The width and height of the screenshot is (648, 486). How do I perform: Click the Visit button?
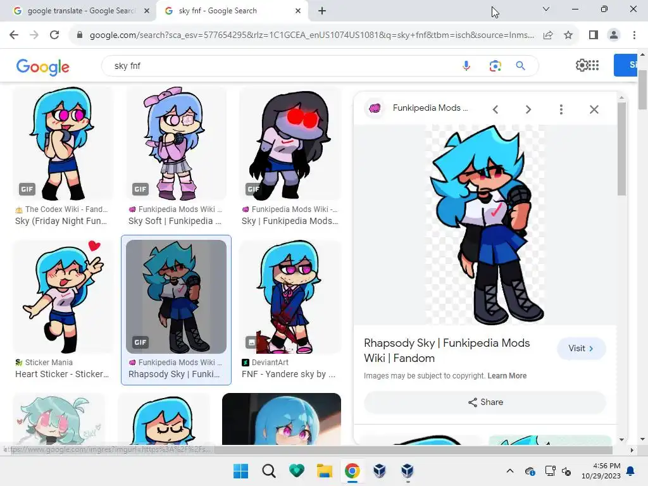tap(581, 349)
